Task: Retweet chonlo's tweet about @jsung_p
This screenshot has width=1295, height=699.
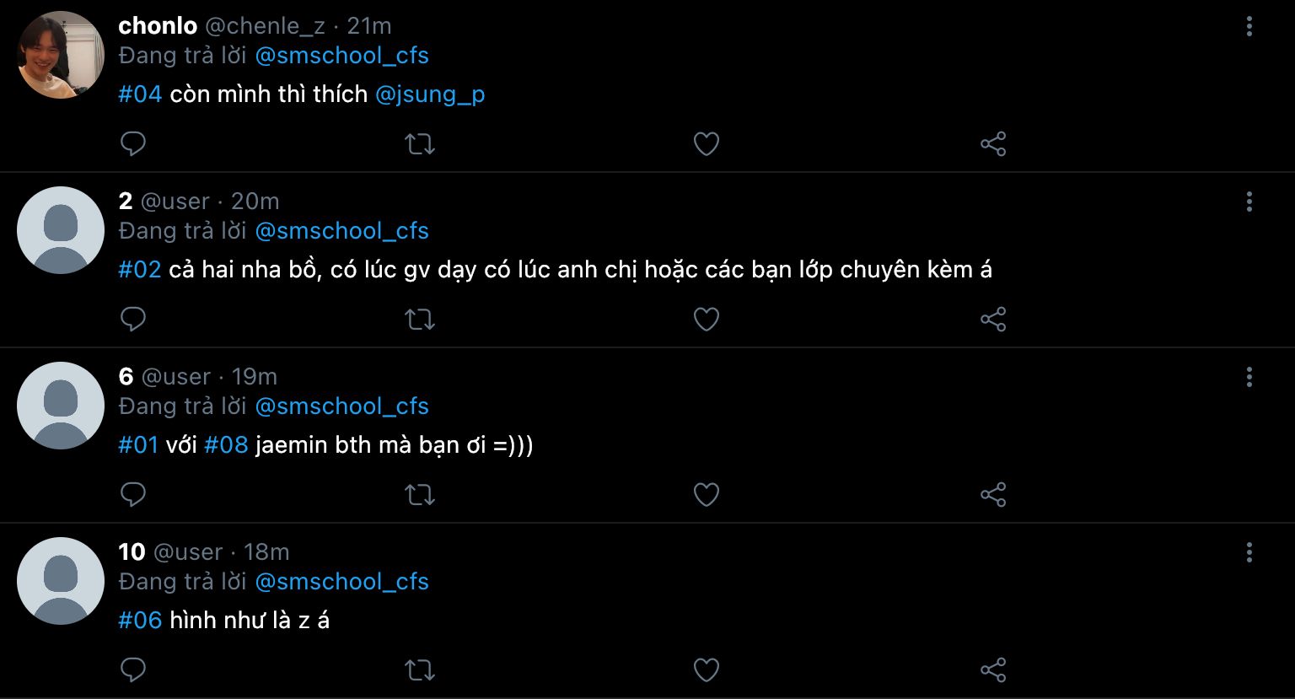Action: point(420,144)
